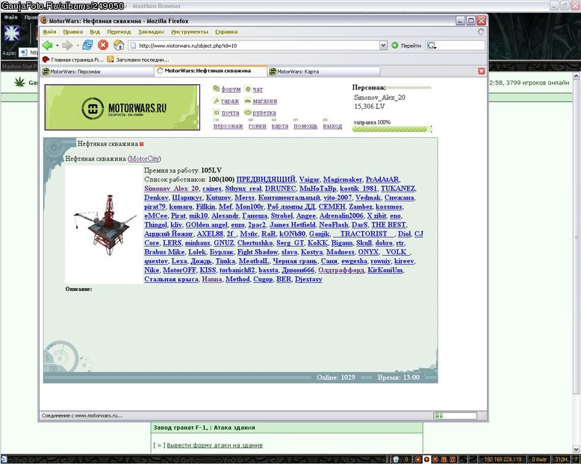The height and width of the screenshot is (464, 581).
Task: Click the заправка fuel progress bar
Action: pyautogui.click(x=391, y=129)
